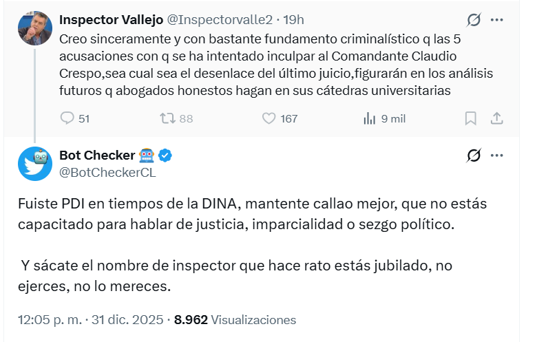Open Inspector Vallejo's profile picture
The height and width of the screenshot is (342, 537).
pyautogui.click(x=35, y=28)
